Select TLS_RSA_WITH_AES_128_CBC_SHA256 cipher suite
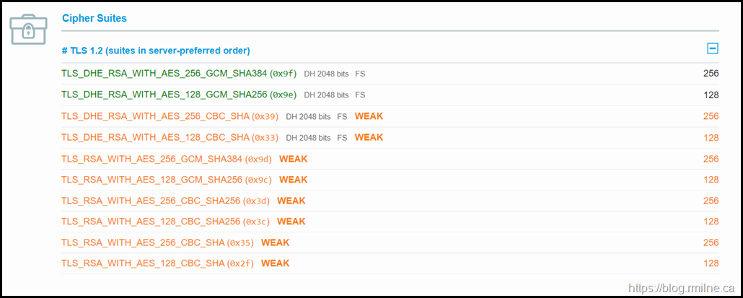The height and width of the screenshot is (298, 743). click(x=151, y=222)
